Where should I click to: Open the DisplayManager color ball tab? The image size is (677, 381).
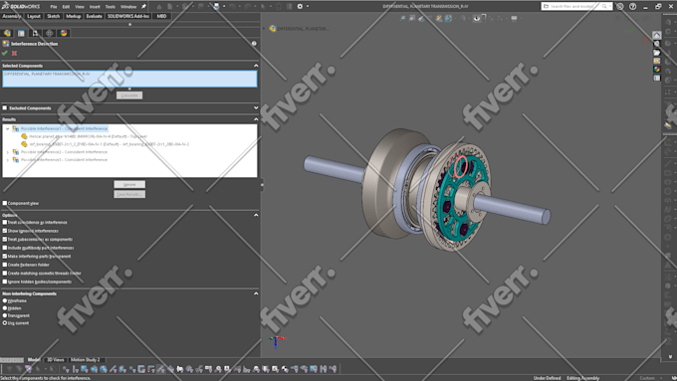[x=64, y=33]
